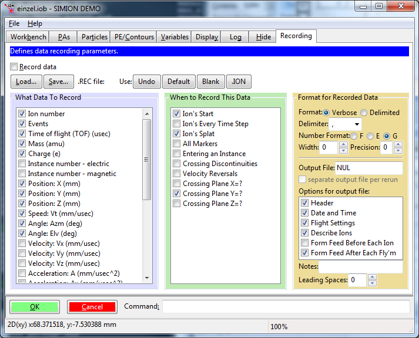This screenshot has width=419, height=338.
Task: Enable the Record data checkbox
Action: [x=14, y=67]
